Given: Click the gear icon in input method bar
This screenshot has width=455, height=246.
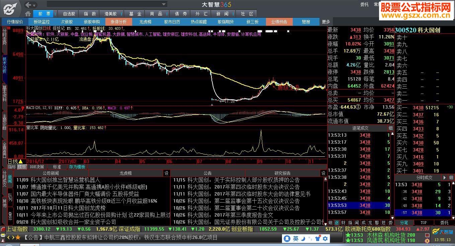Looking at the screenshot, I should [325, 238].
